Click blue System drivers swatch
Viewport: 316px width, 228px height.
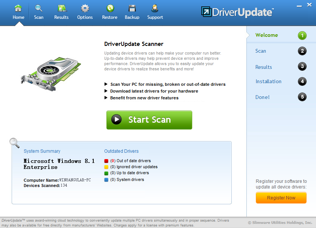(106, 180)
